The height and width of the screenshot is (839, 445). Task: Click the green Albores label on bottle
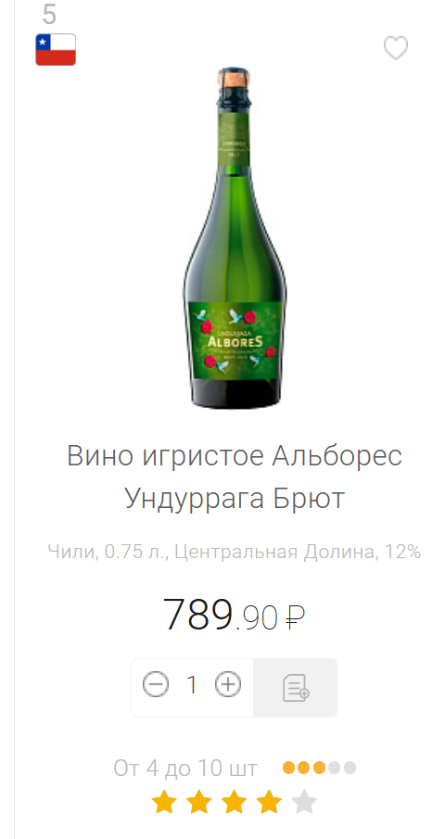pyautogui.click(x=235, y=341)
